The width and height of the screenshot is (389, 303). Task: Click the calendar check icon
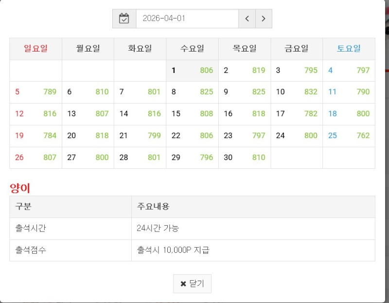124,18
